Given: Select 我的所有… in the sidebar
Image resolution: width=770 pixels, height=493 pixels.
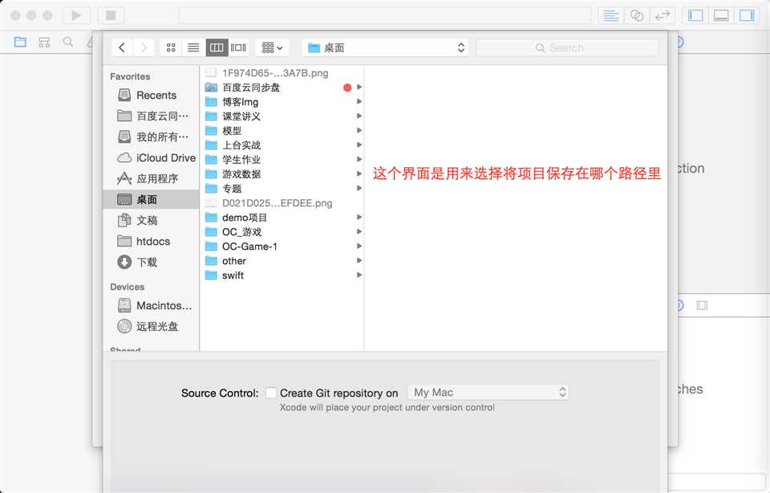Looking at the screenshot, I should tap(151, 136).
